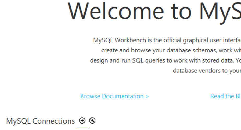Viewport: 241px width, 130px height.
Task: Click the line 'design and run SQL queries'
Action: [x=165, y=60]
